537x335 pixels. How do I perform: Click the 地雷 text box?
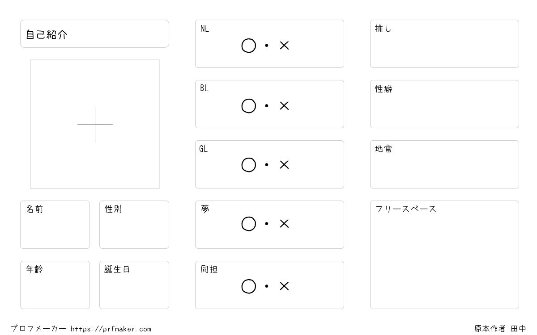coord(444,164)
